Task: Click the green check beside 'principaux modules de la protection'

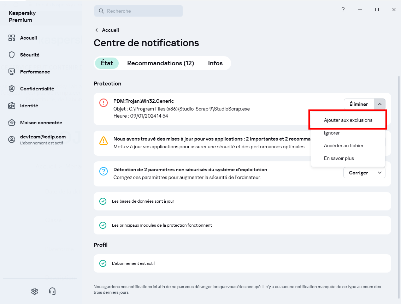Action: tap(103, 225)
